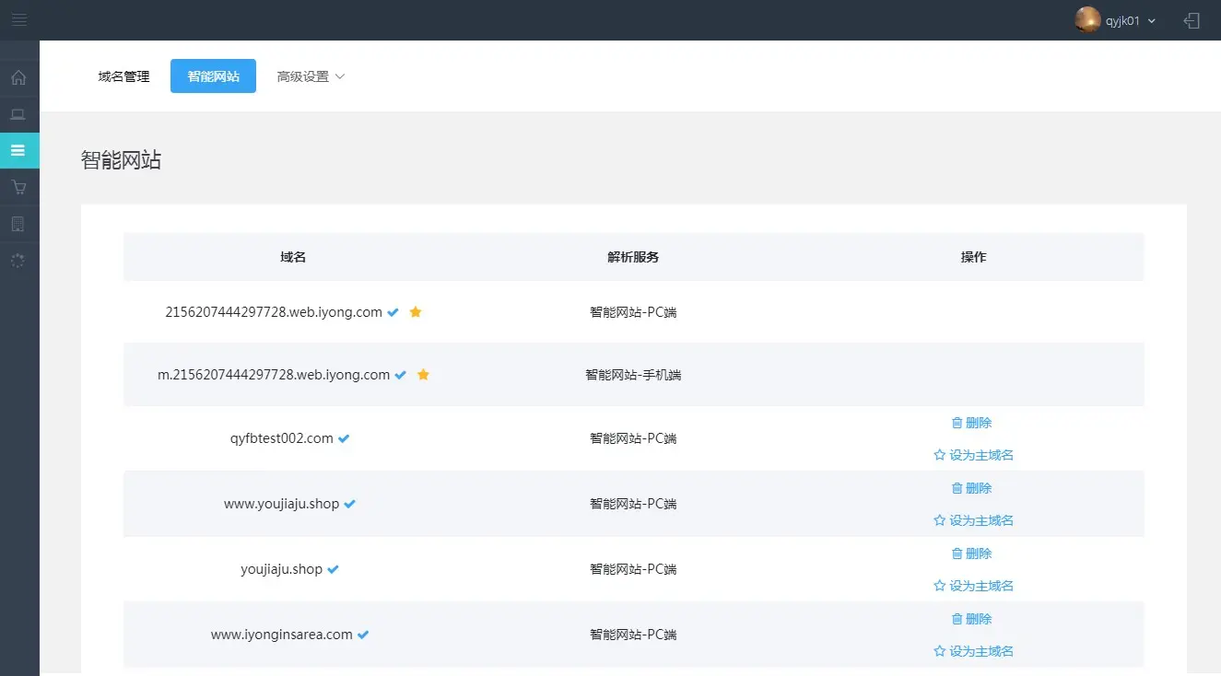
Task: Delete the www.youjiaju.shop domain
Action: (x=972, y=488)
